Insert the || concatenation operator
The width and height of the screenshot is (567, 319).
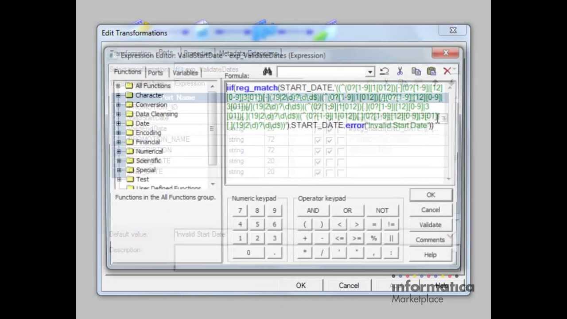pos(391,238)
